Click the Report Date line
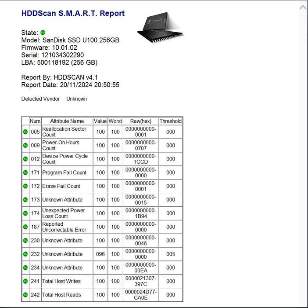This screenshot has height=308, width=308. point(70,85)
